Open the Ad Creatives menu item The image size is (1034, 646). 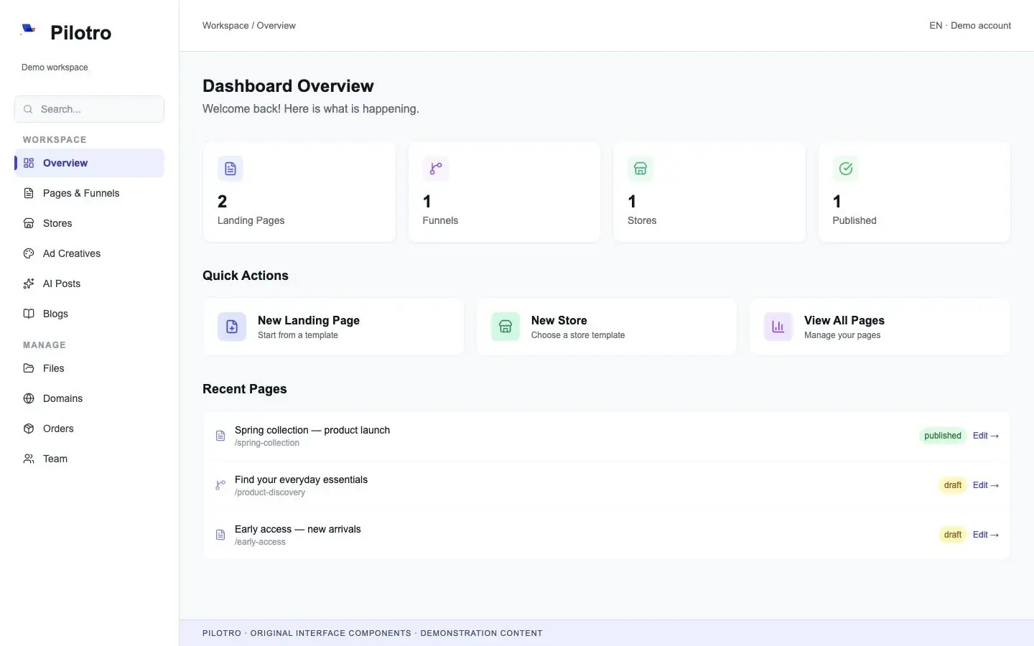[x=89, y=253]
